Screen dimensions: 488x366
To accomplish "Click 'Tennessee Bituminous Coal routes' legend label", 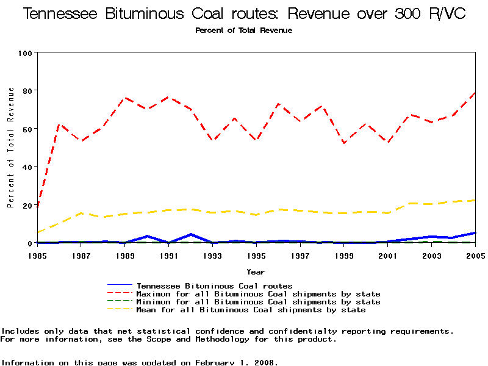I will pos(214,285).
